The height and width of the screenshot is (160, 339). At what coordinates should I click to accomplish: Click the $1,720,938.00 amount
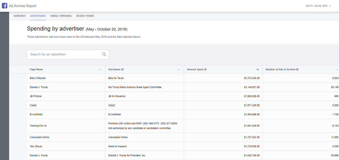[x=252, y=146]
